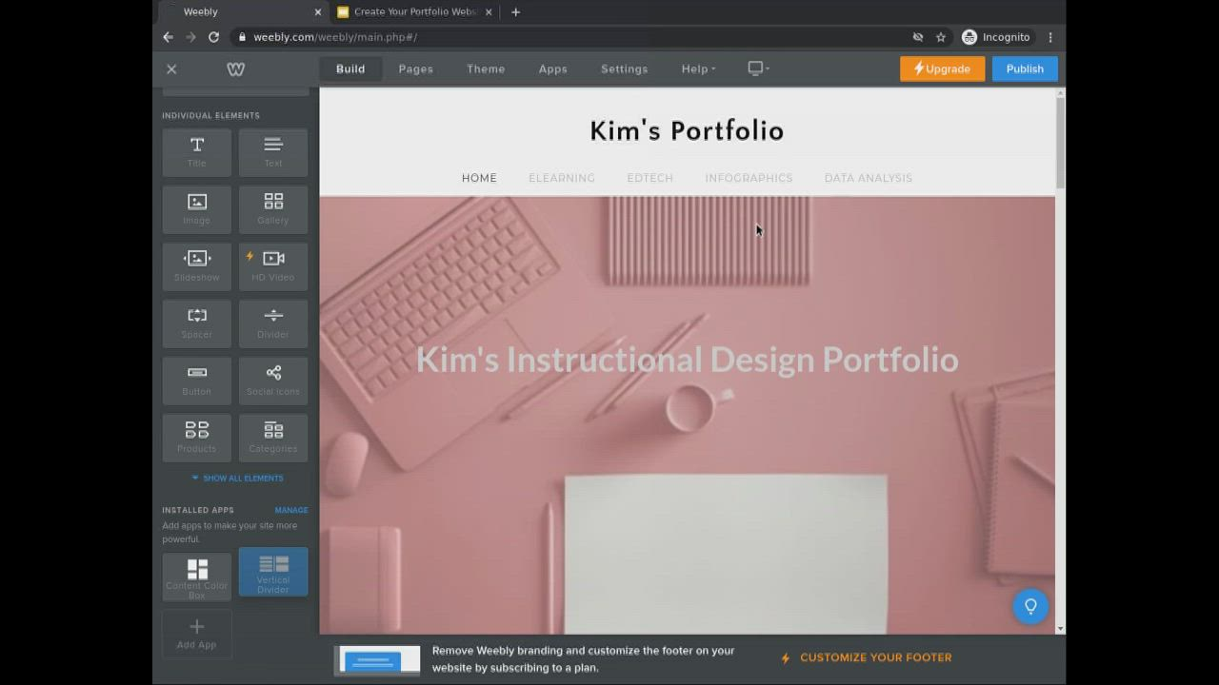Pick the Image element tile
Viewport: 1219px width, 685px height.
[197, 209]
